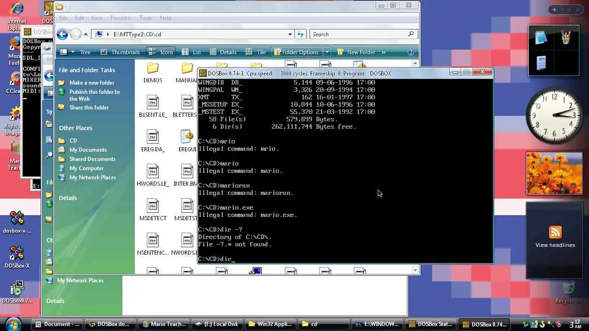Image resolution: width=589 pixels, height=331 pixels.
Task: Open the Help menu
Action: tap(166, 17)
